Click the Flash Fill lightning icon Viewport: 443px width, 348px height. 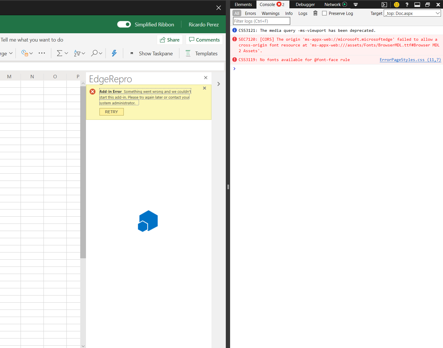114,53
